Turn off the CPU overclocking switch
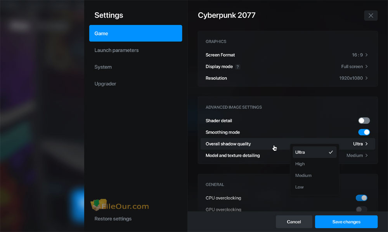Screen dimensions: 388x232 coord(362,198)
